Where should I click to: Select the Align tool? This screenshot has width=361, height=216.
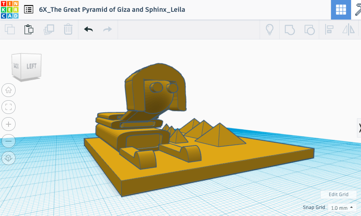tap(329, 29)
